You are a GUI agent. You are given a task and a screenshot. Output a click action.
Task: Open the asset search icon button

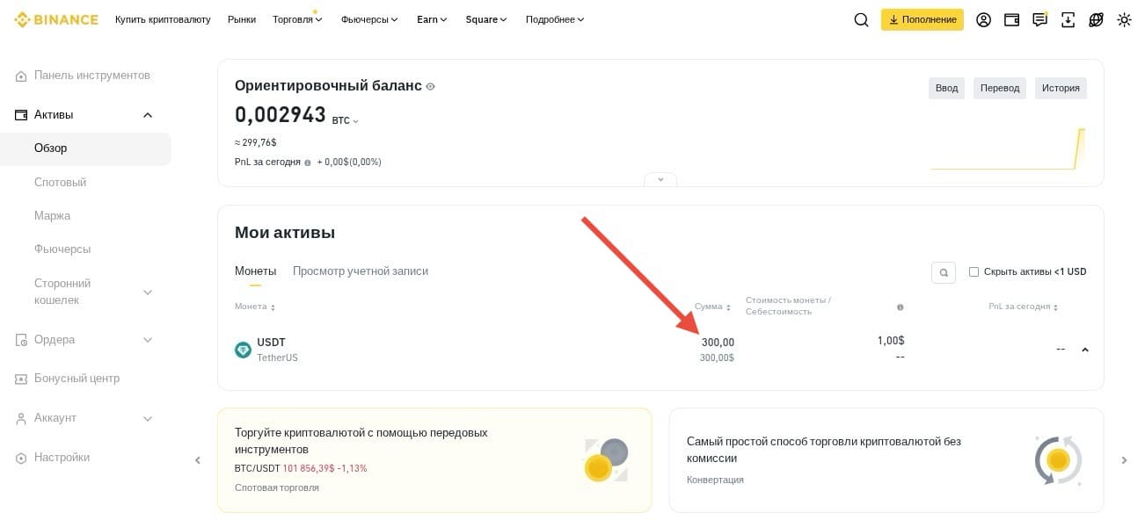[944, 272]
